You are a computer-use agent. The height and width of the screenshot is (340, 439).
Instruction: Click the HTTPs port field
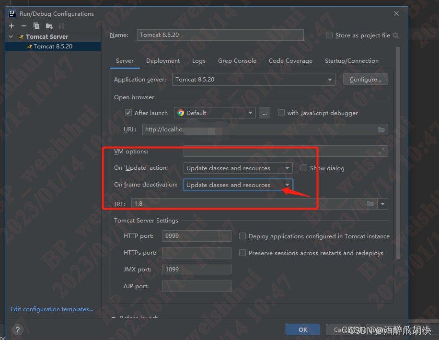[197, 253]
